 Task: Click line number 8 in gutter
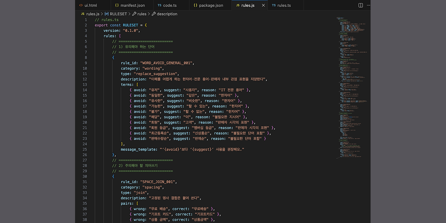pos(86,57)
